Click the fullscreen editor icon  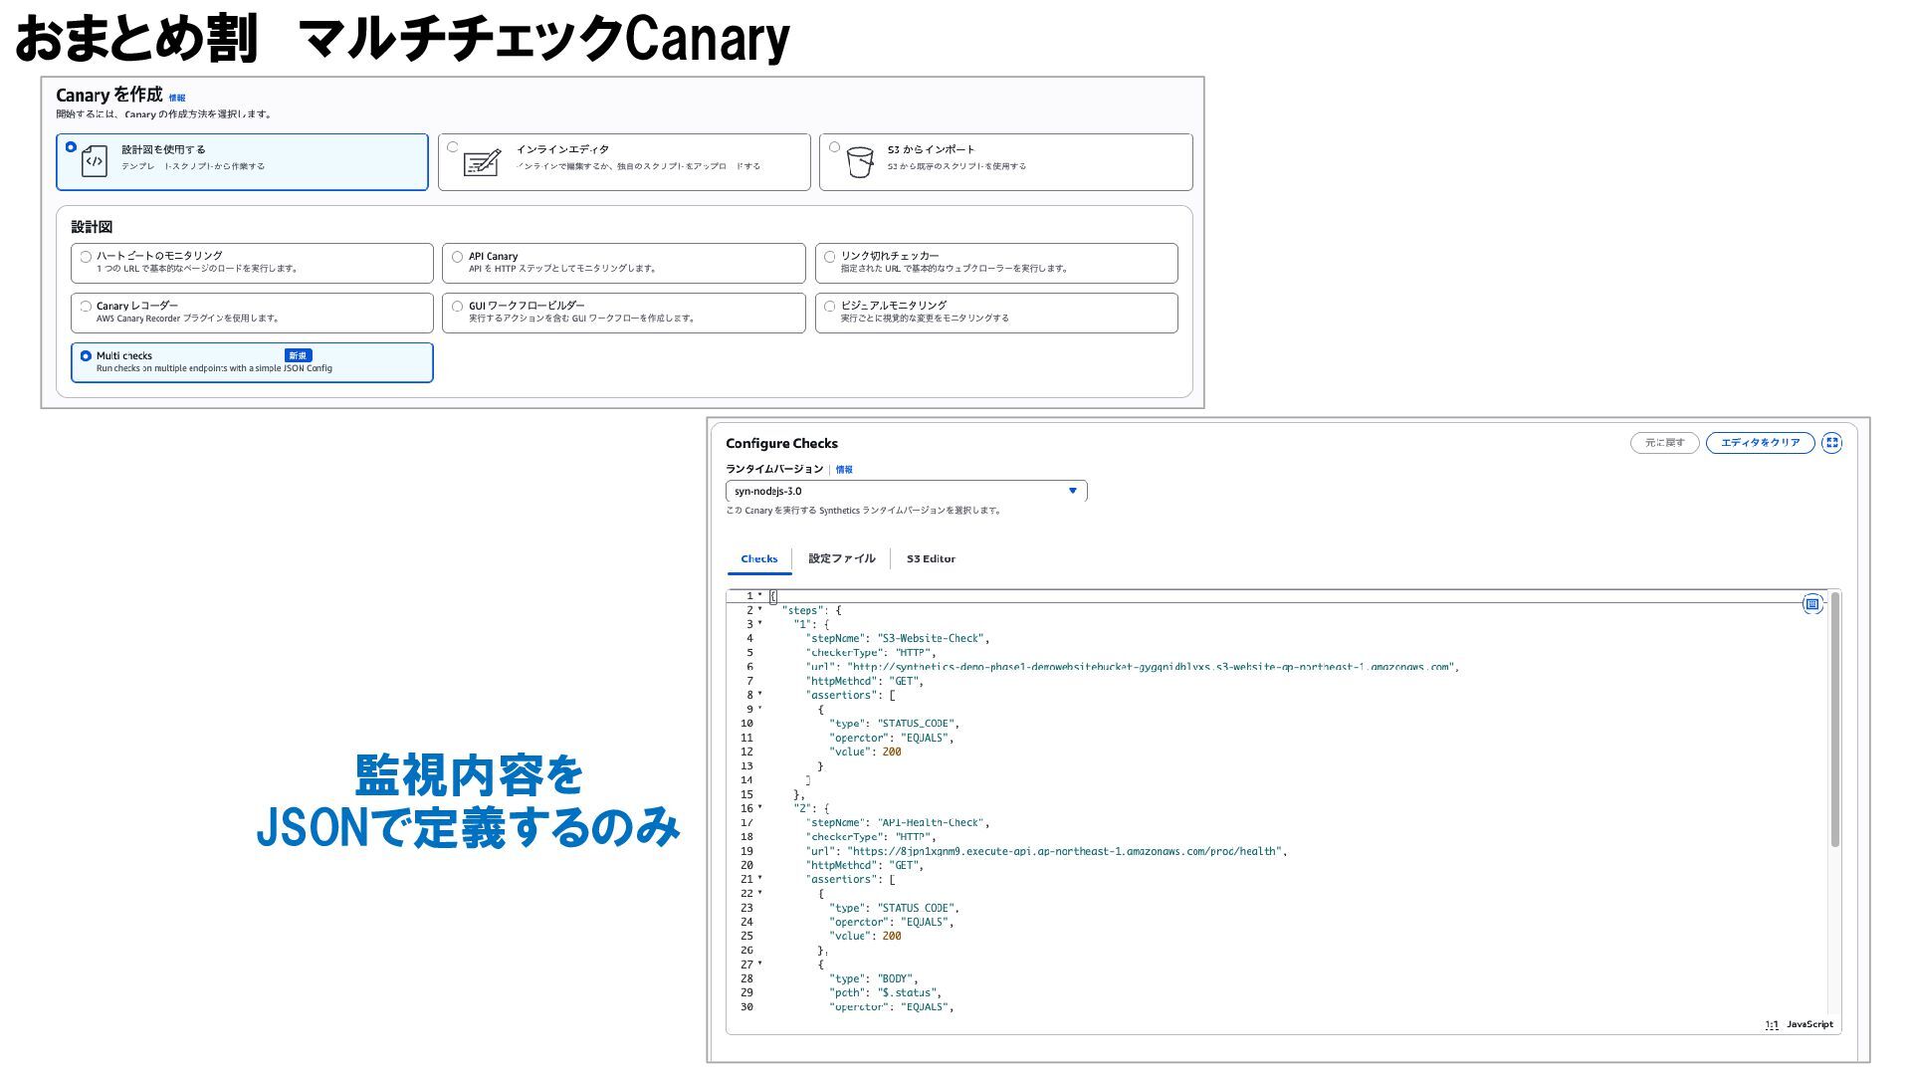tap(1831, 443)
